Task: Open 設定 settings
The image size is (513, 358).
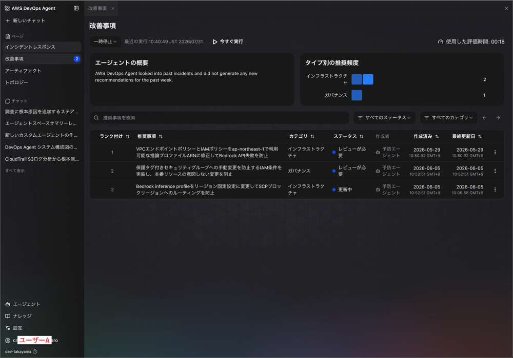Action: (14, 328)
